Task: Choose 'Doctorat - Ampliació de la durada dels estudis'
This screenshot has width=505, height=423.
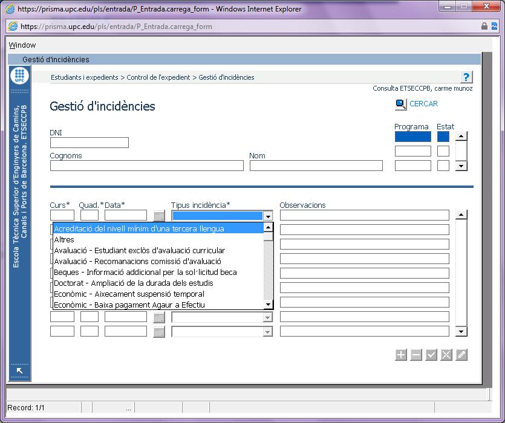Action: coord(133,283)
